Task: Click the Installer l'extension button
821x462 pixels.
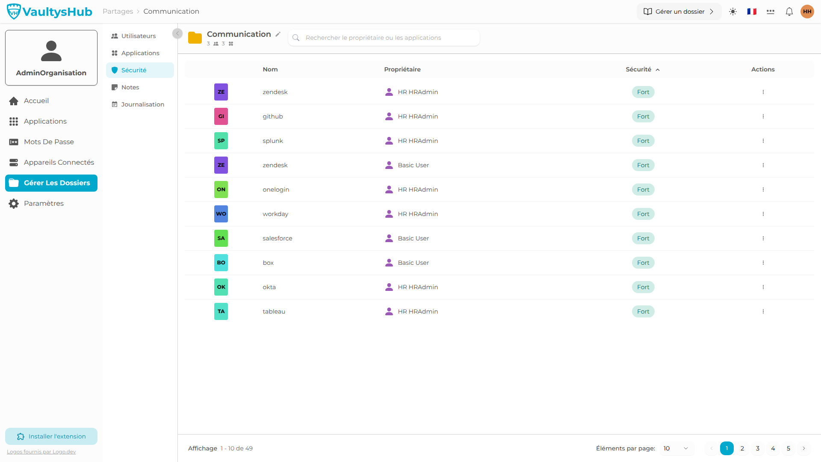Action: click(x=51, y=436)
